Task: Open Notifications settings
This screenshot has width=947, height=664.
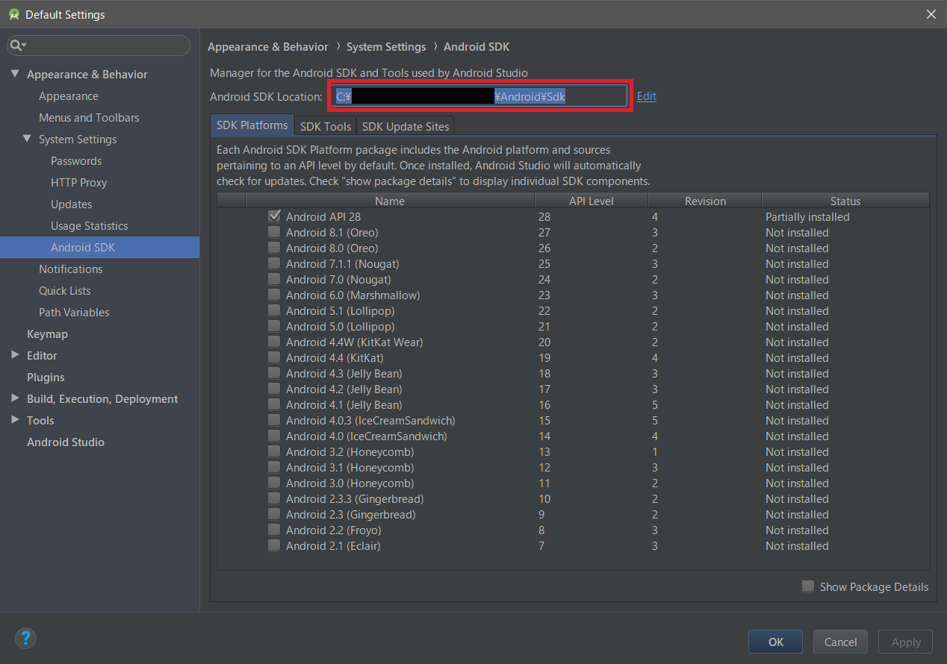Action: pyautogui.click(x=71, y=269)
